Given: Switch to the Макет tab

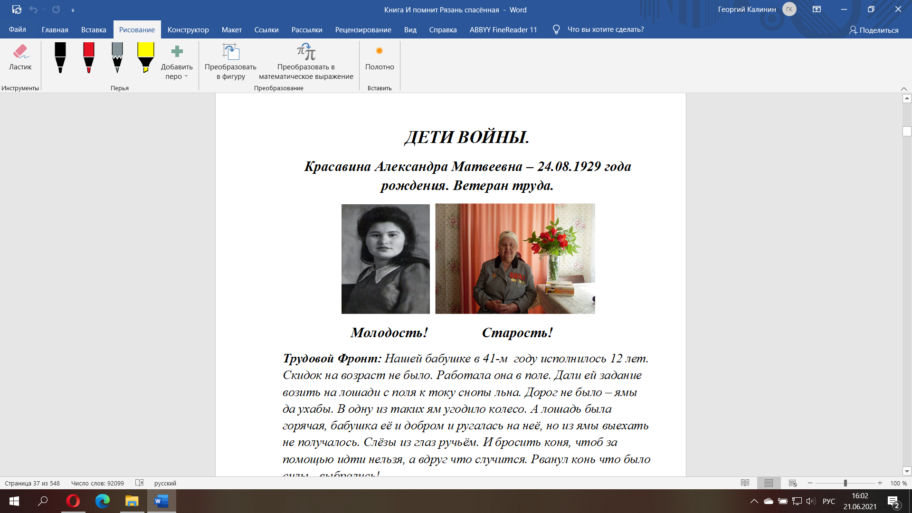Looking at the screenshot, I should [232, 29].
